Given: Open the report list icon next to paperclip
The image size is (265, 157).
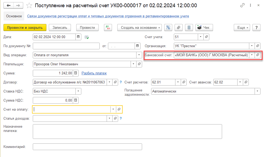Looking at the screenshot, I should (189, 27).
